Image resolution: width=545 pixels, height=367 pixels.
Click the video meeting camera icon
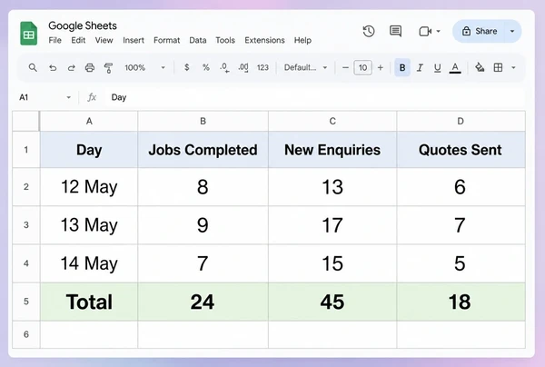pos(425,31)
